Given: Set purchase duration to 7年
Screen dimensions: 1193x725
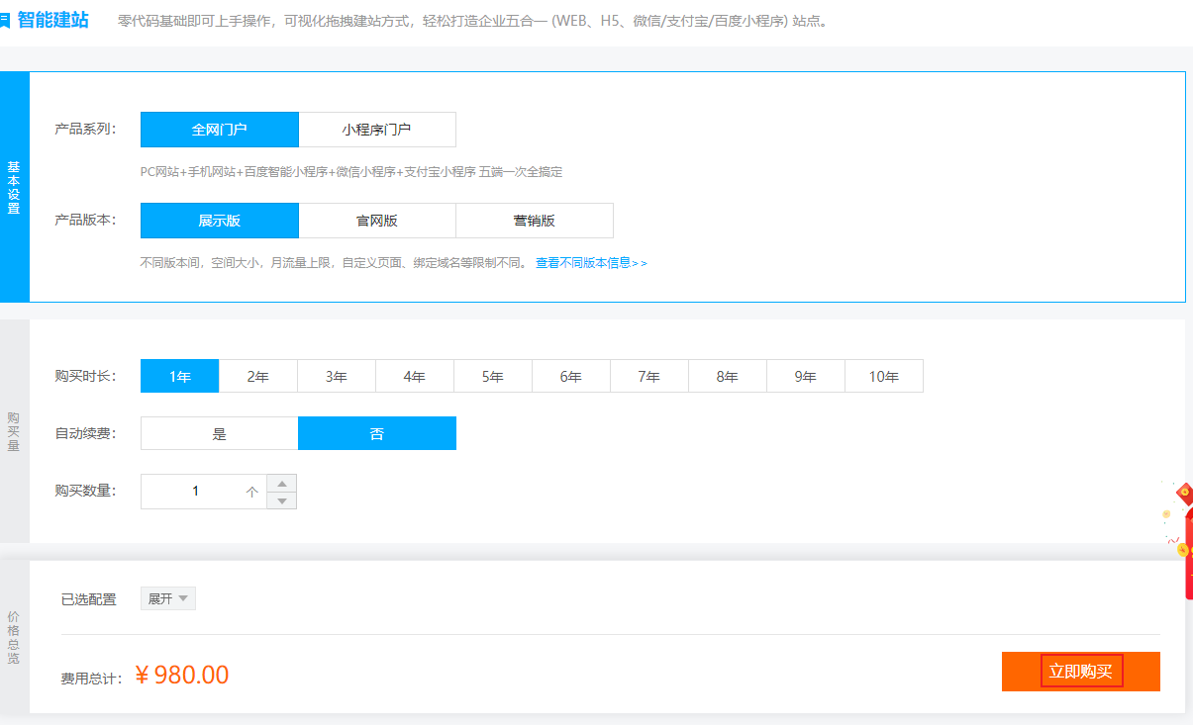Looking at the screenshot, I should [x=649, y=376].
